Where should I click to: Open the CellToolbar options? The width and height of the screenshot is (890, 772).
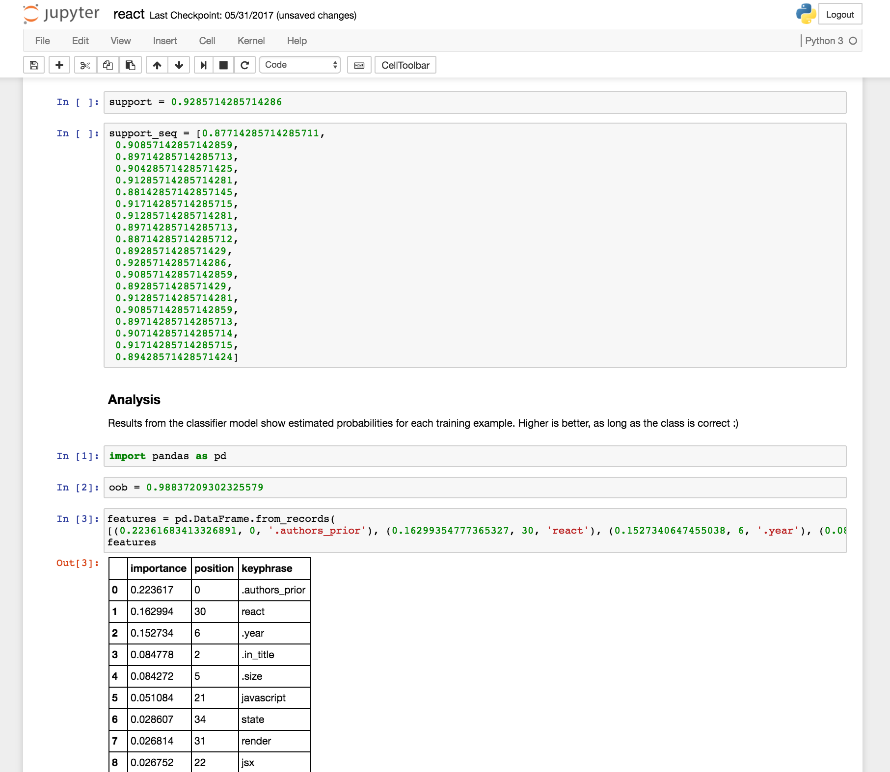[405, 65]
